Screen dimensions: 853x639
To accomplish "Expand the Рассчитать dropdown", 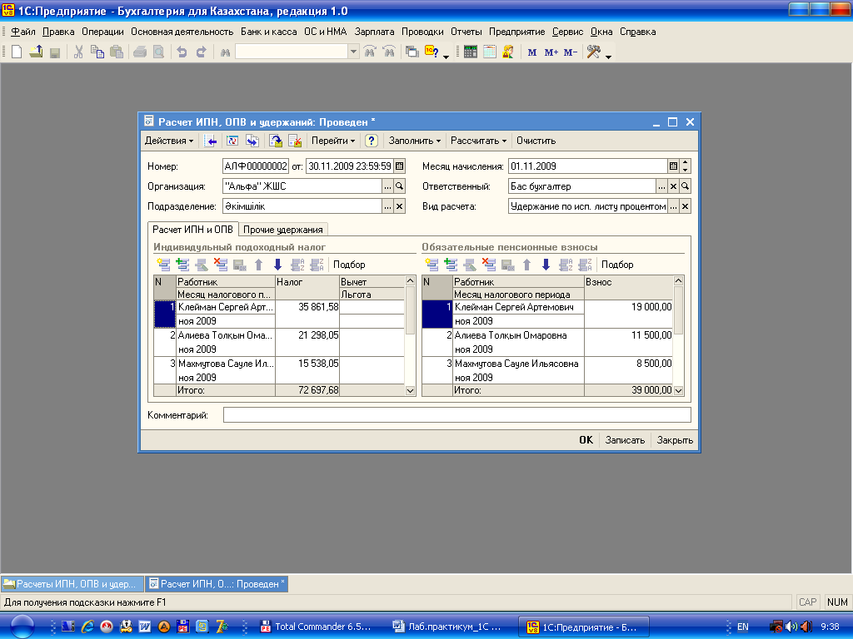I will [478, 141].
